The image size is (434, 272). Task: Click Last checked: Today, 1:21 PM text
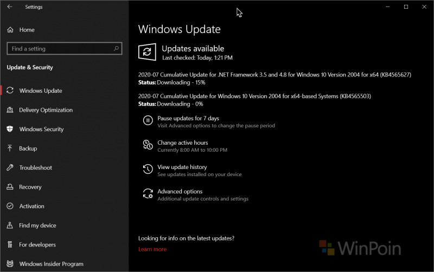(x=197, y=58)
